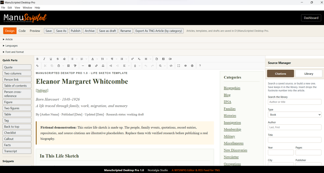Switch to the Code tab
Screen dimensions: 324x173
click(22, 31)
